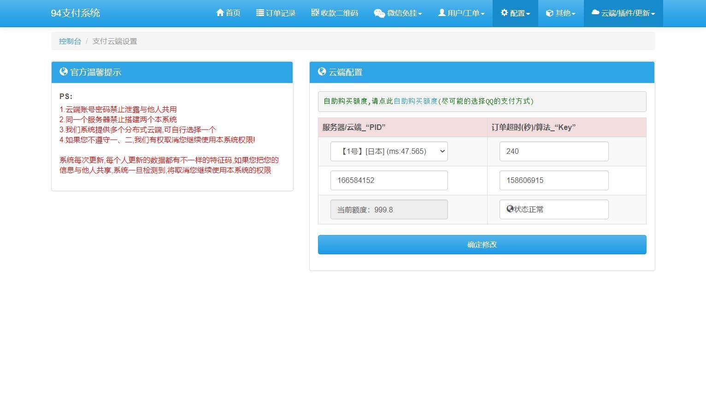The width and height of the screenshot is (706, 416).
Task: Click the globe icon inside 状态正常 field
Action: click(x=509, y=209)
